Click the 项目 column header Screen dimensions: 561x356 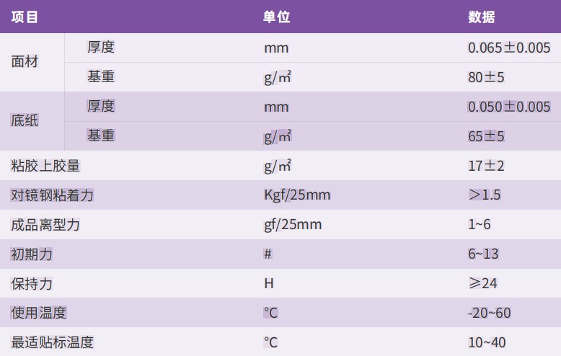coord(25,17)
